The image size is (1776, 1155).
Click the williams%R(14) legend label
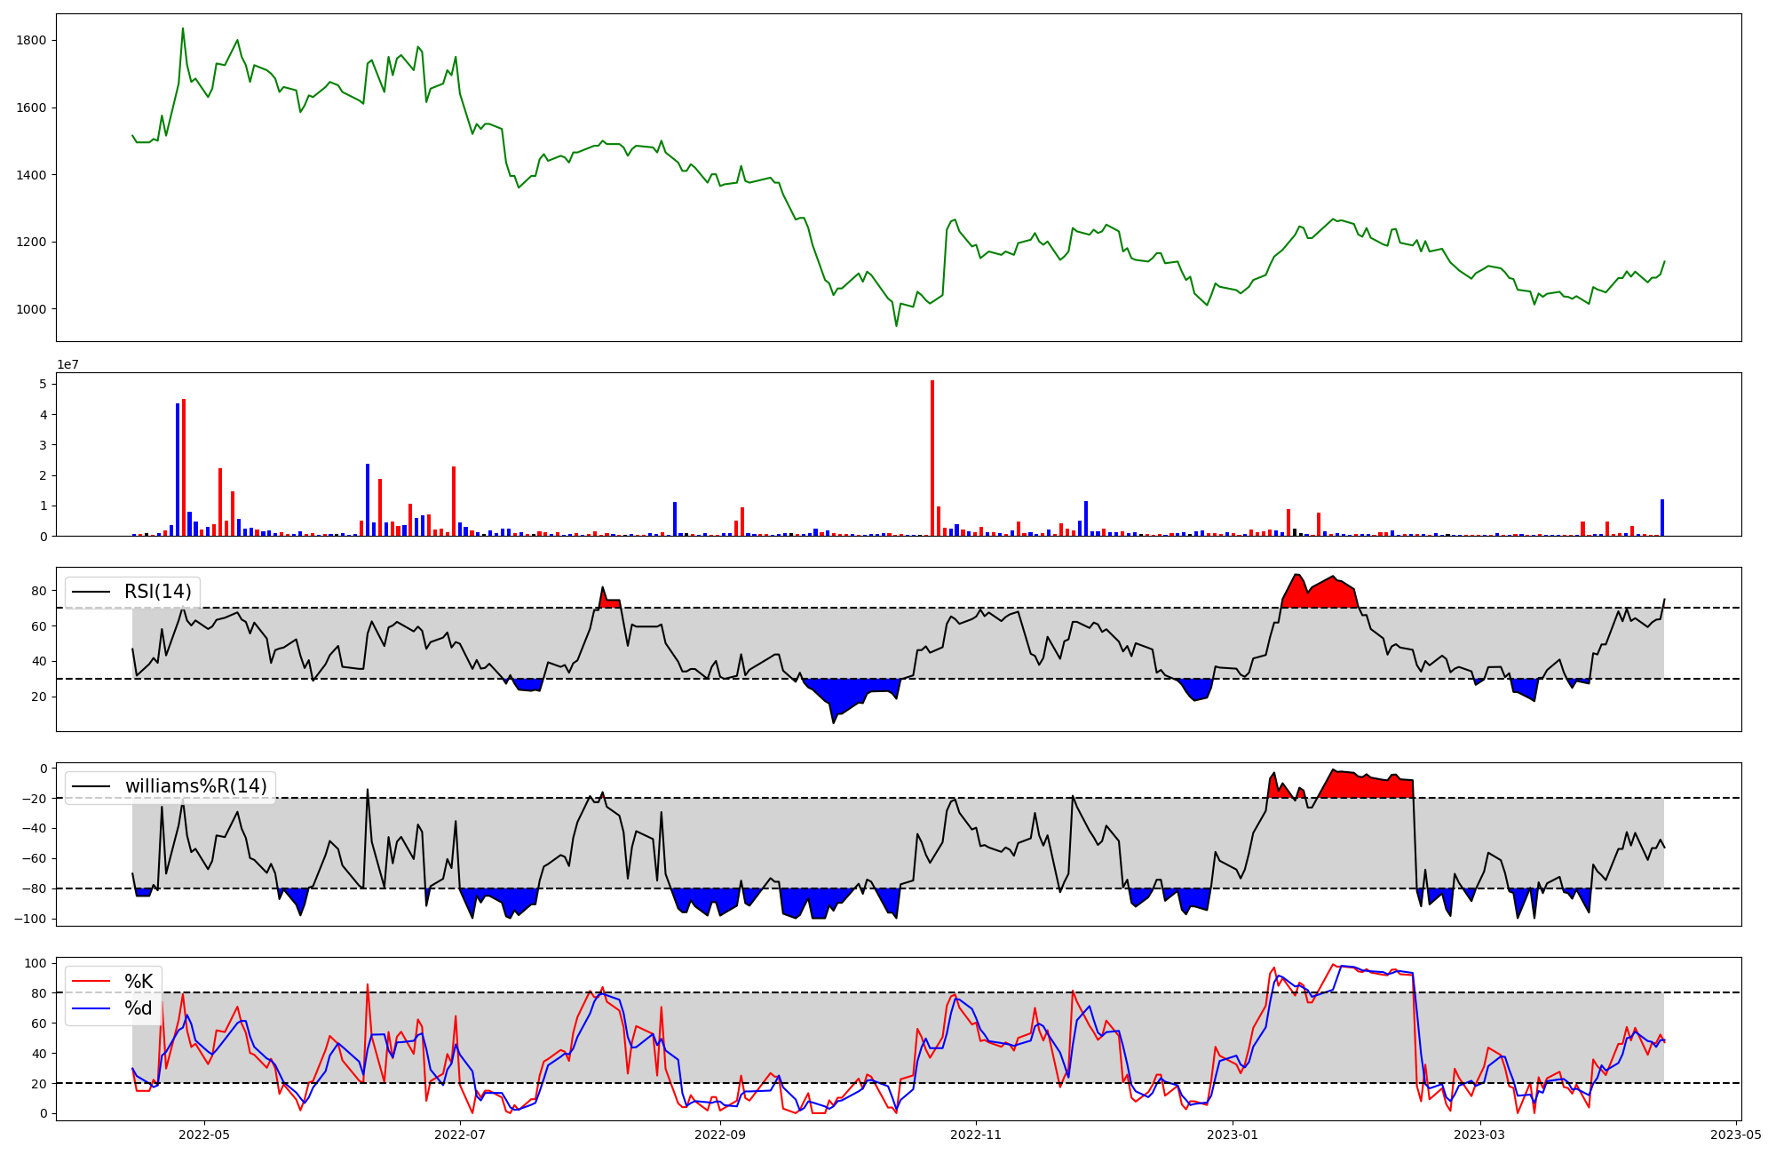point(195,786)
